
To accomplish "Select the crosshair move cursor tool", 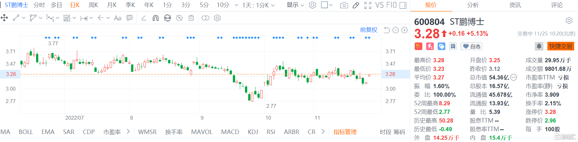I will 4,18.
